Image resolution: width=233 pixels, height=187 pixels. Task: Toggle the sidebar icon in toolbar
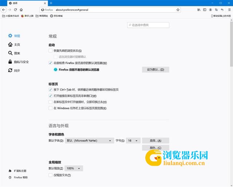pyautogui.click(x=205, y=10)
